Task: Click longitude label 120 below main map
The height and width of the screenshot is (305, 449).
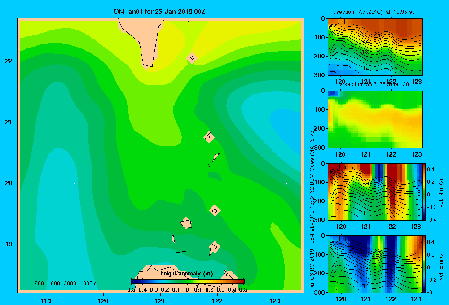Action: 103,301
